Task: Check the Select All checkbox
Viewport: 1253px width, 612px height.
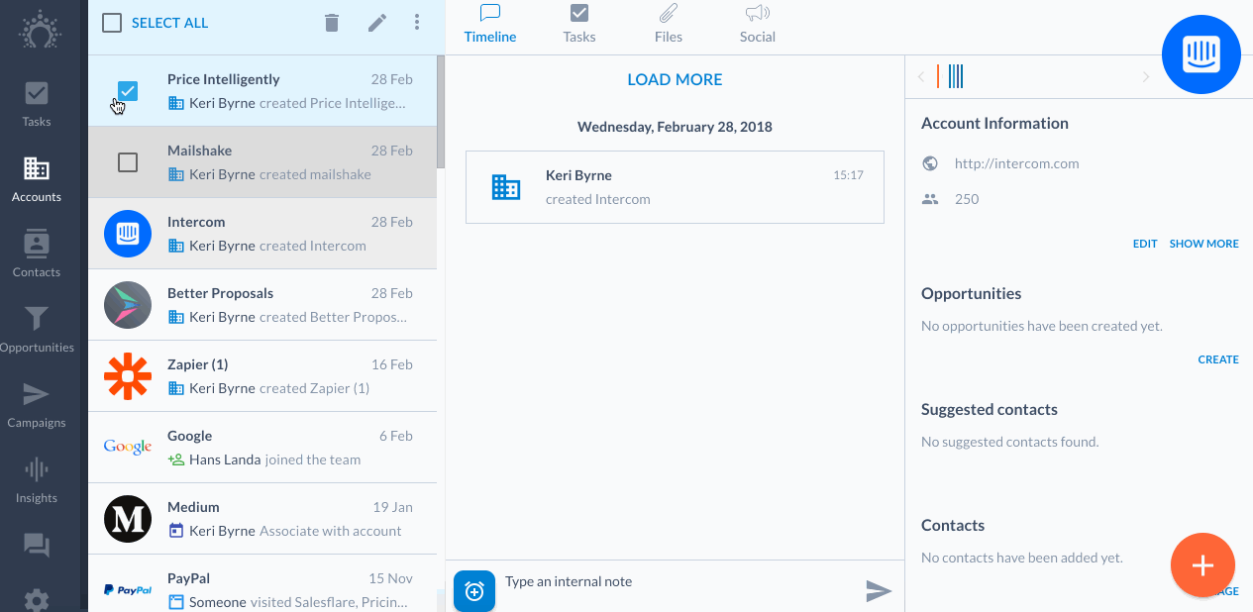Action: point(113,23)
